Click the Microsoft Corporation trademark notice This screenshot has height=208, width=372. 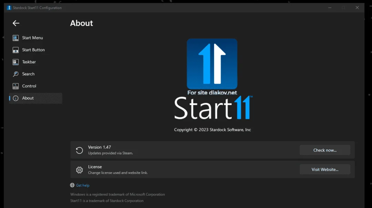(x=117, y=194)
